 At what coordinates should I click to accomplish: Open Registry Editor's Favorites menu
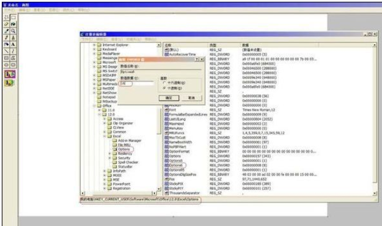tap(134, 39)
